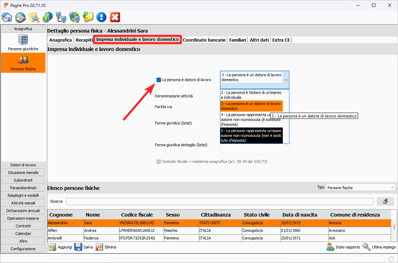
Task: Click the database sync toolbar icon
Action: [x=74, y=17]
